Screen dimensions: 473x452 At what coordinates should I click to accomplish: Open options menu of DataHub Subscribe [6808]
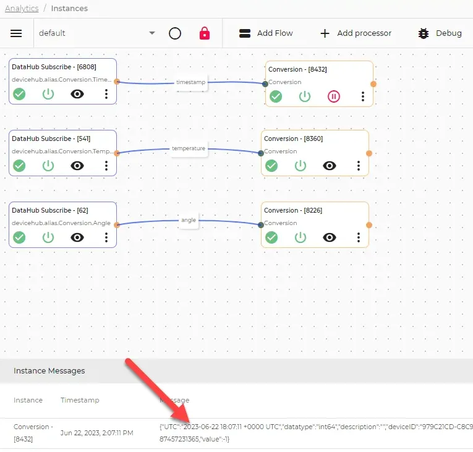pyautogui.click(x=106, y=94)
